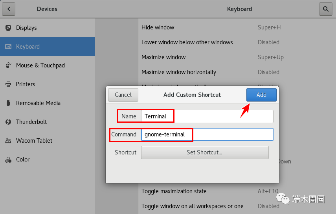The width and height of the screenshot is (336, 214).
Task: Click the Printers icon in sidebar
Action: (8, 84)
